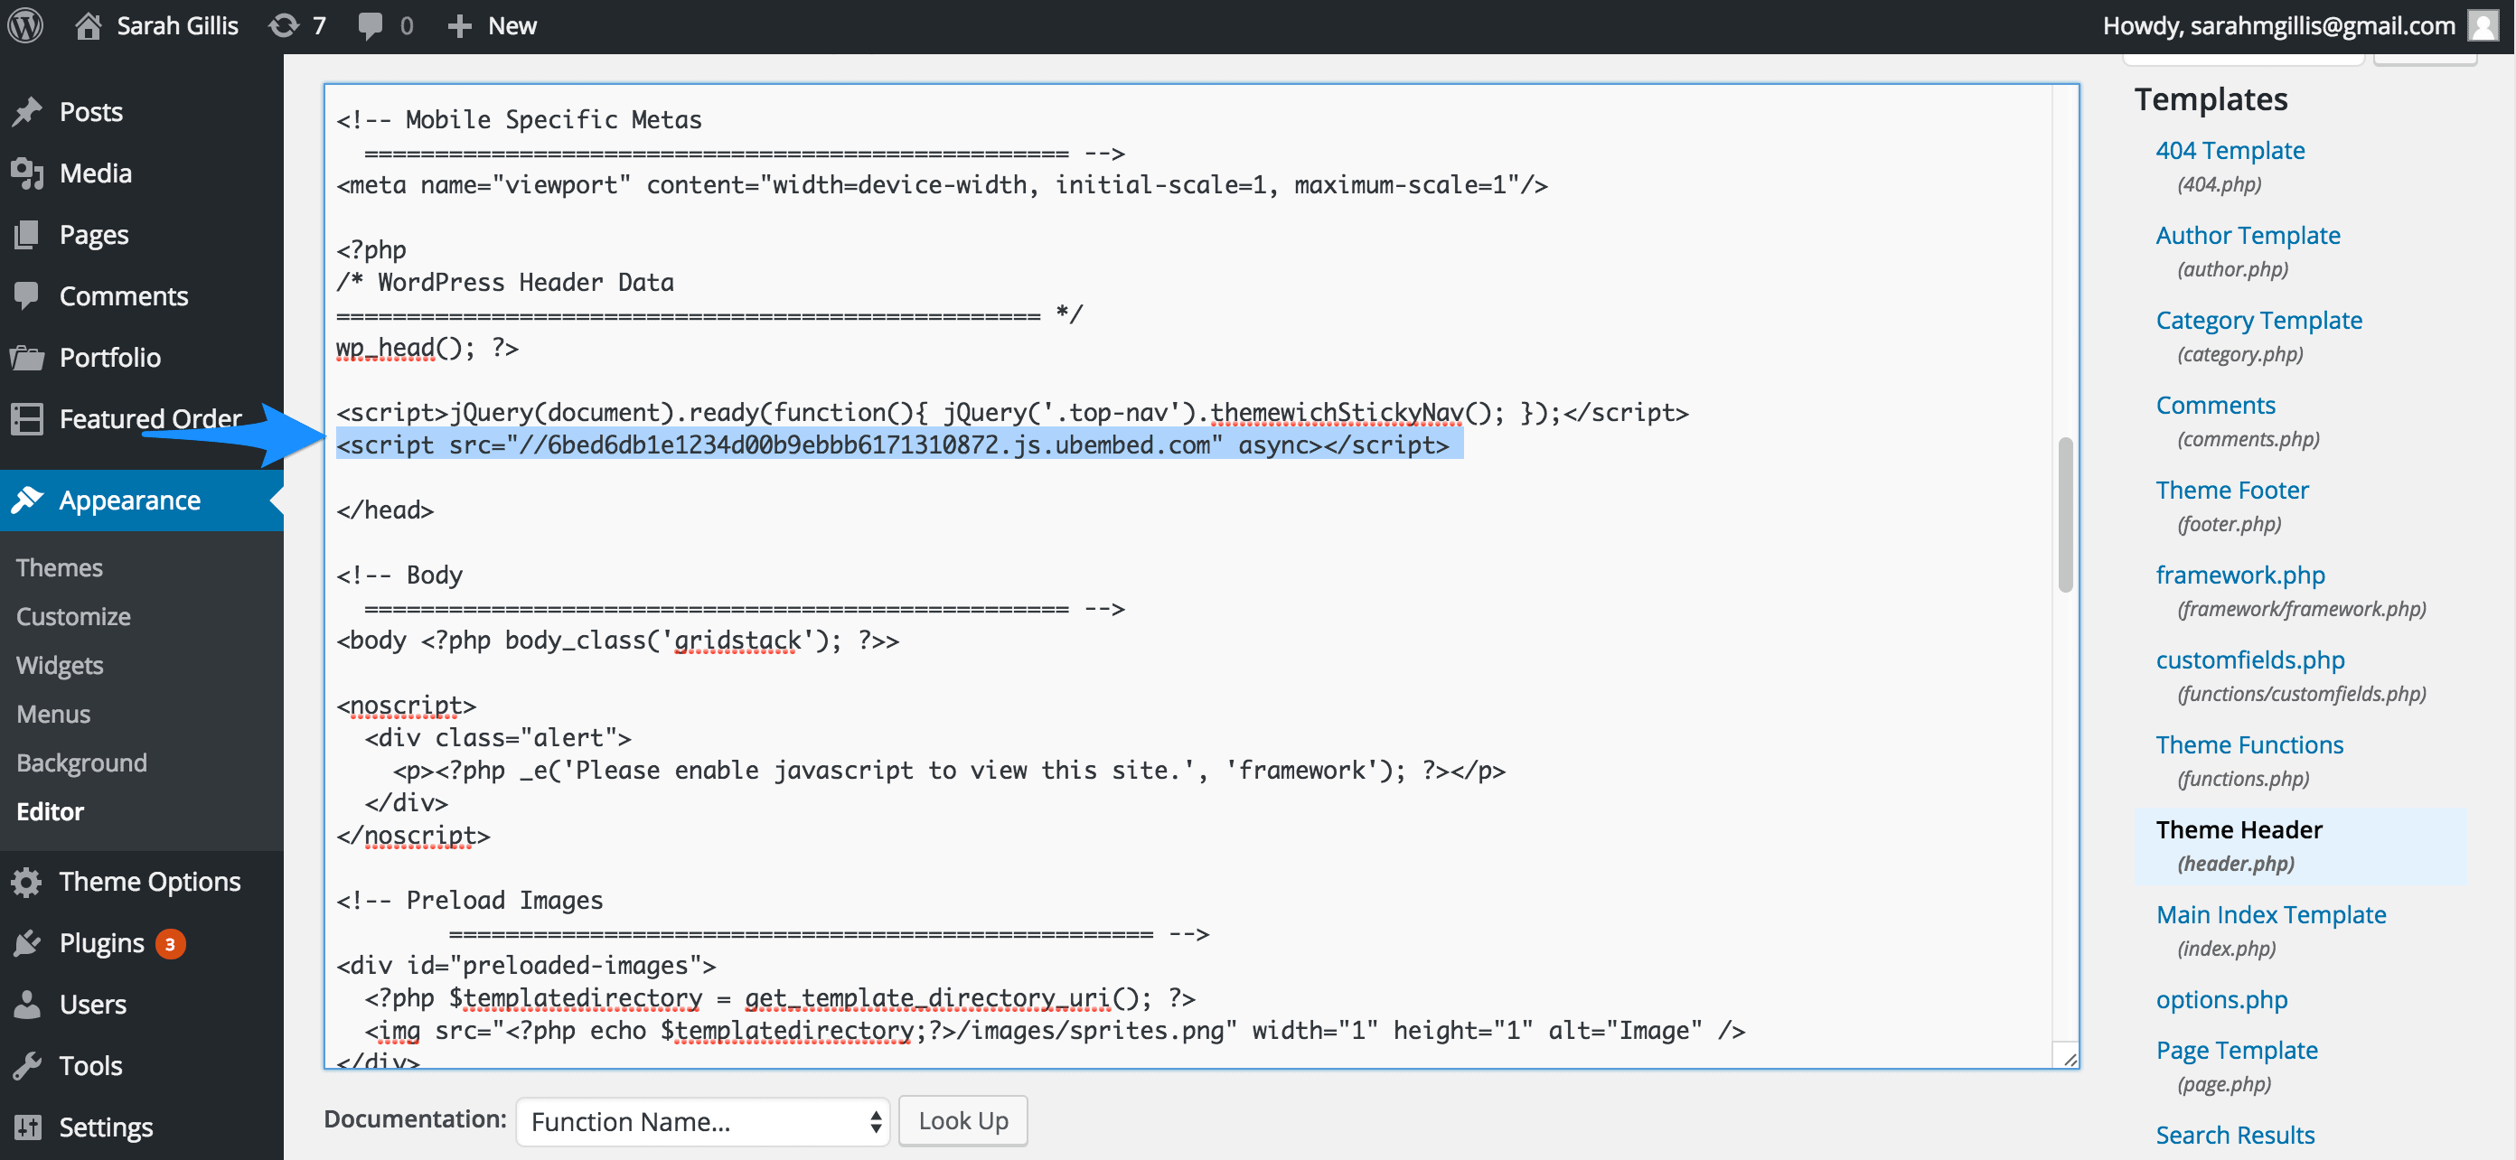
Task: Click the wp_head(); line in editor
Action: (427, 348)
